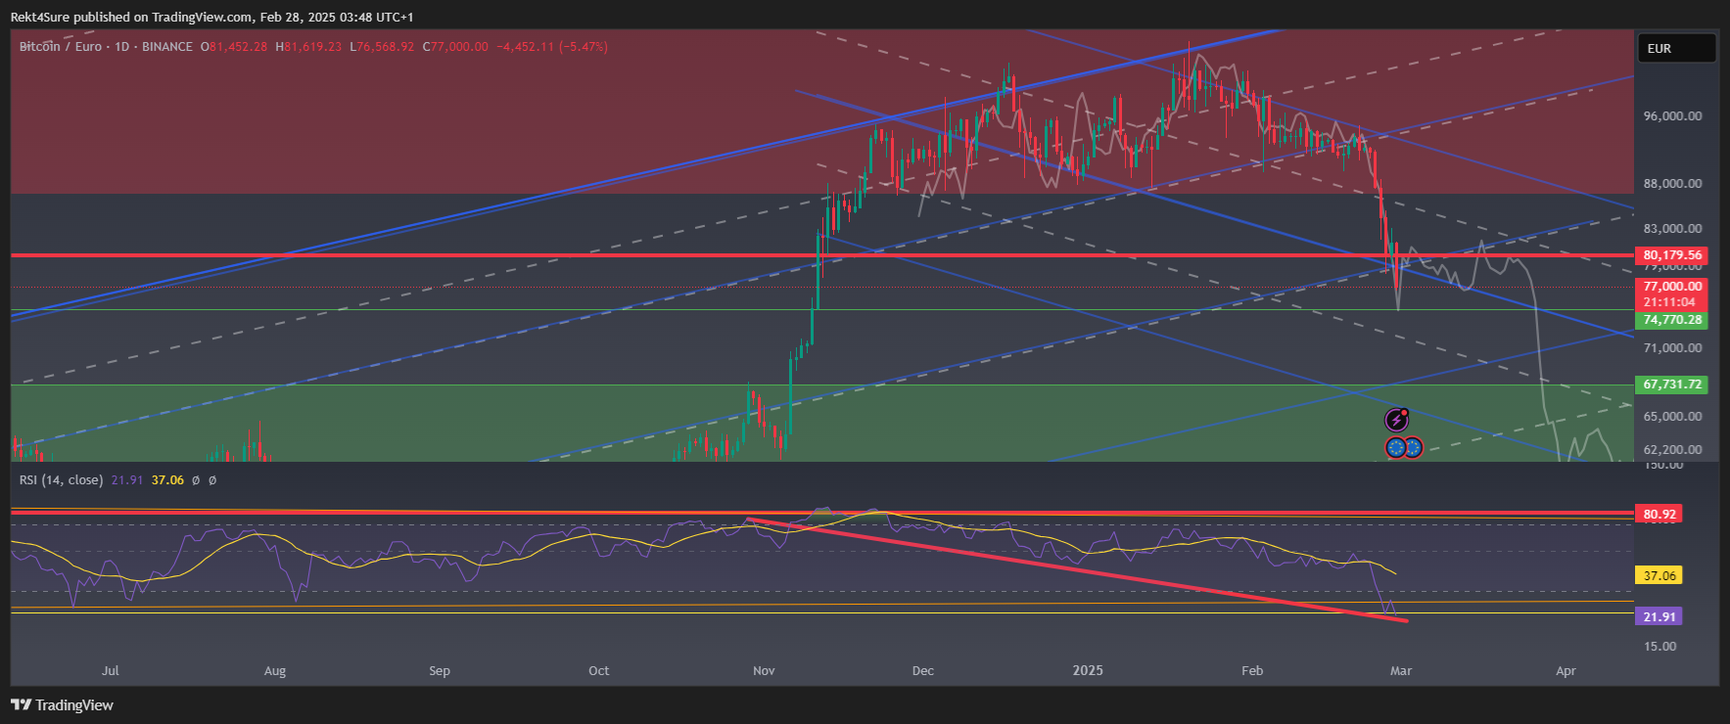1730x724 pixels.
Task: Click the close value 77,000.00 in legend
Action: click(x=459, y=46)
